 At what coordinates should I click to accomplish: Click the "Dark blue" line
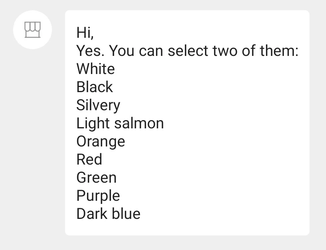click(108, 214)
